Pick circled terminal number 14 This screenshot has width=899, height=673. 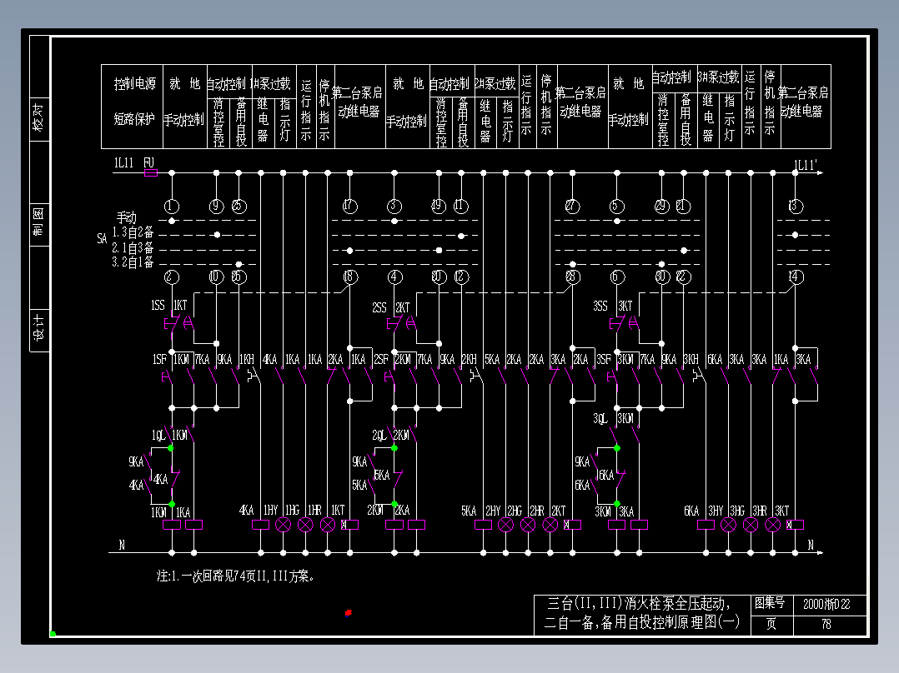tap(796, 277)
